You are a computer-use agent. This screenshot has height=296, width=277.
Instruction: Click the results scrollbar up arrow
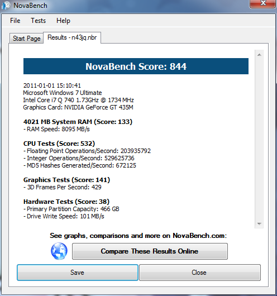[259, 55]
